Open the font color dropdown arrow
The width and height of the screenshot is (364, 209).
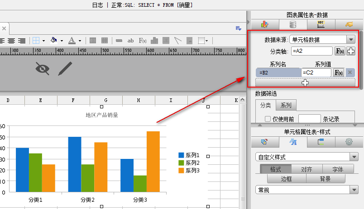click(x=80, y=41)
